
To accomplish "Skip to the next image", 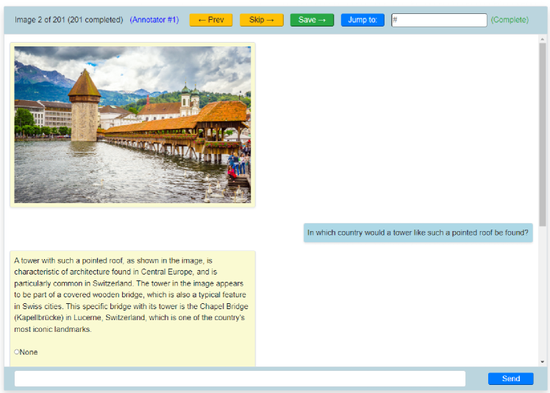I will (262, 20).
